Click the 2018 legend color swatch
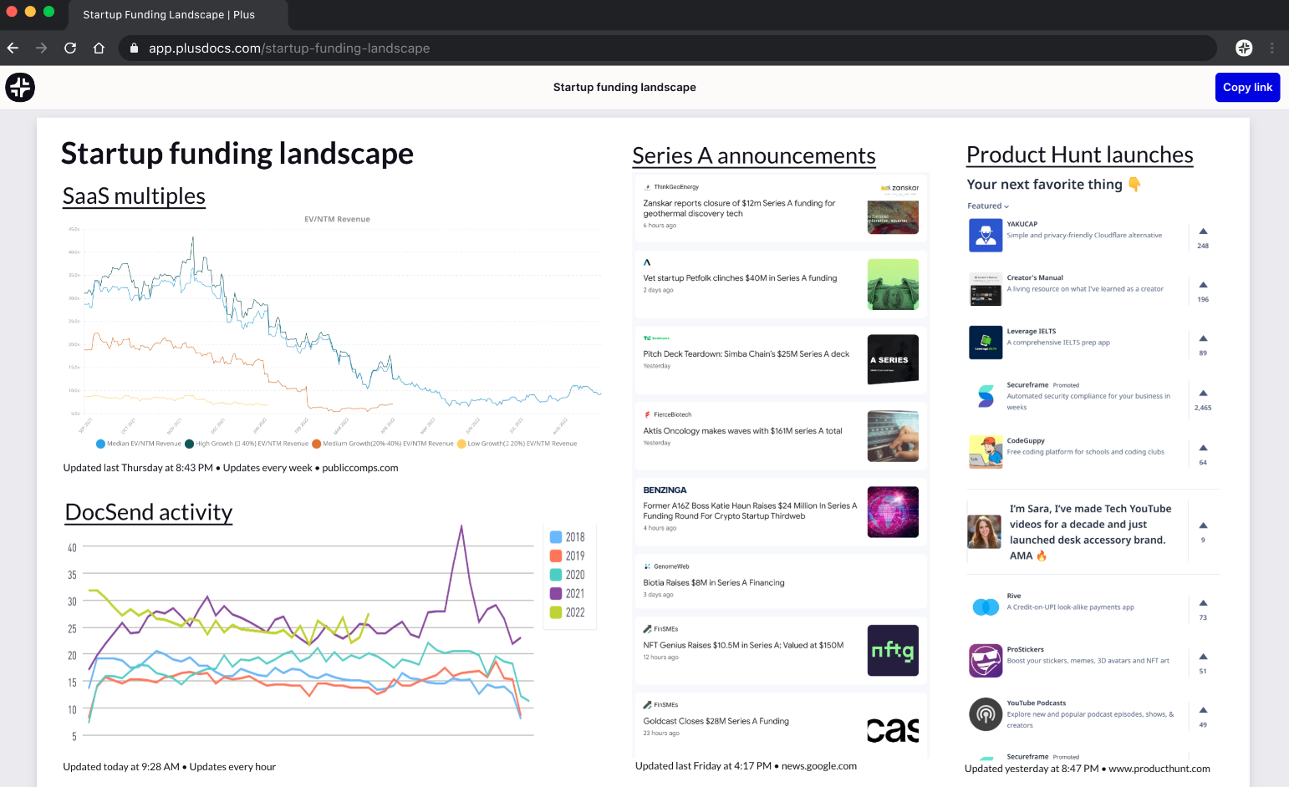This screenshot has width=1289, height=787. 556,537
